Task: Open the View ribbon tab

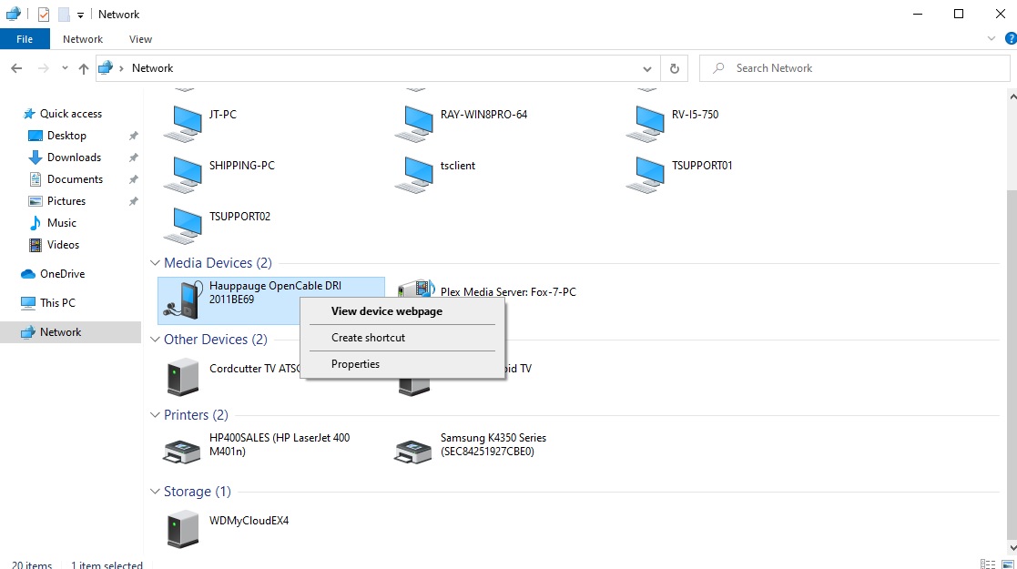Action: pyautogui.click(x=140, y=39)
